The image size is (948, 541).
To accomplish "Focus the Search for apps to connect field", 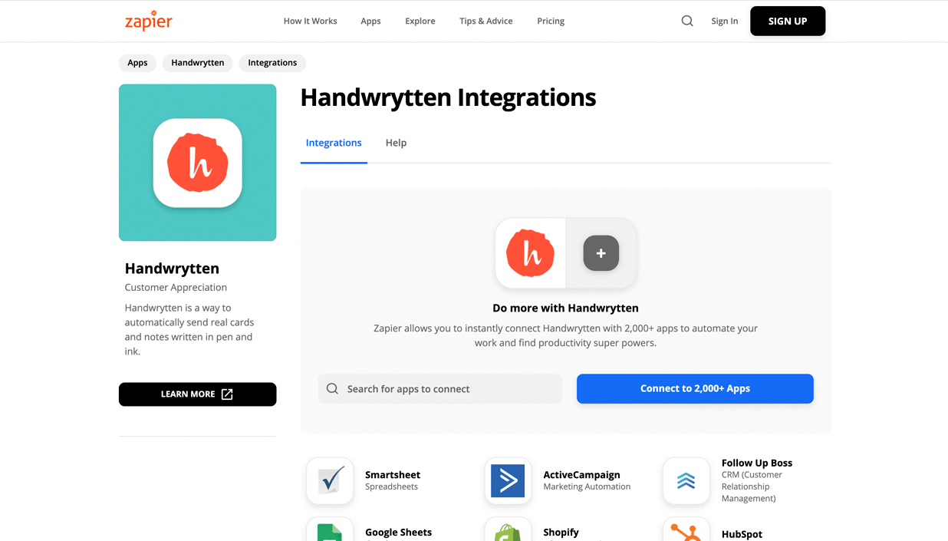I will click(449, 389).
